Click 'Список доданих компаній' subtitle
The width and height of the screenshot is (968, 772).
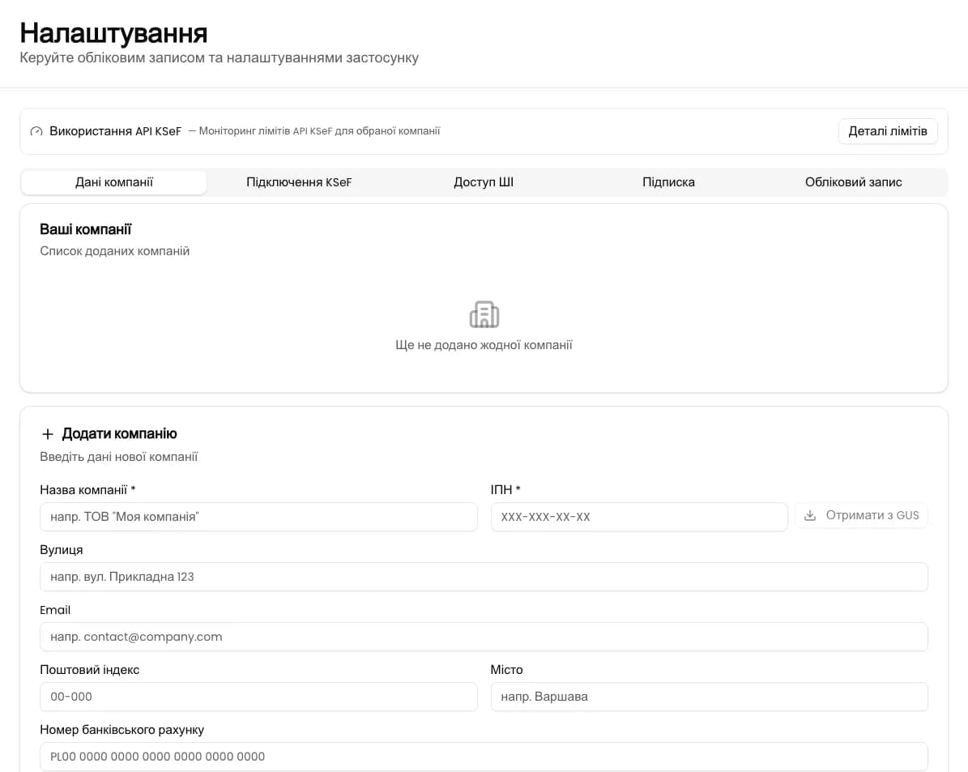pos(115,251)
